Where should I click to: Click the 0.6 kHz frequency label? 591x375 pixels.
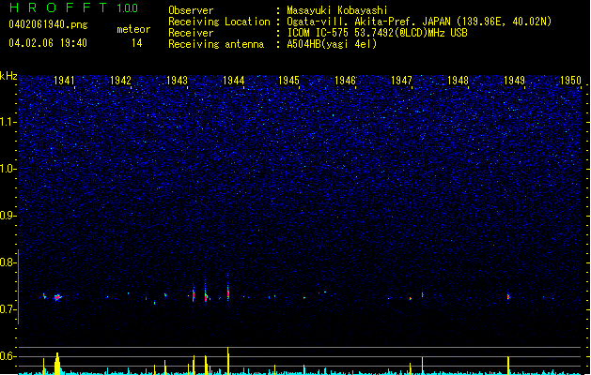[8, 356]
